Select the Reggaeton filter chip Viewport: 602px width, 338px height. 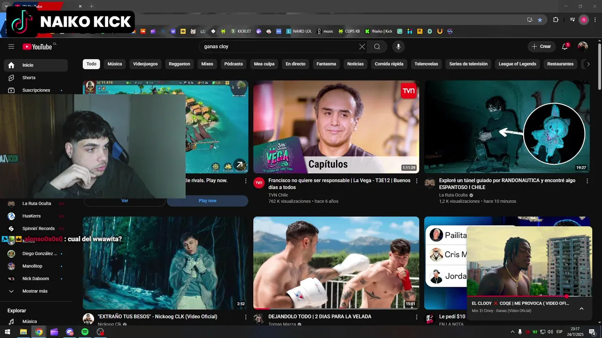179,64
